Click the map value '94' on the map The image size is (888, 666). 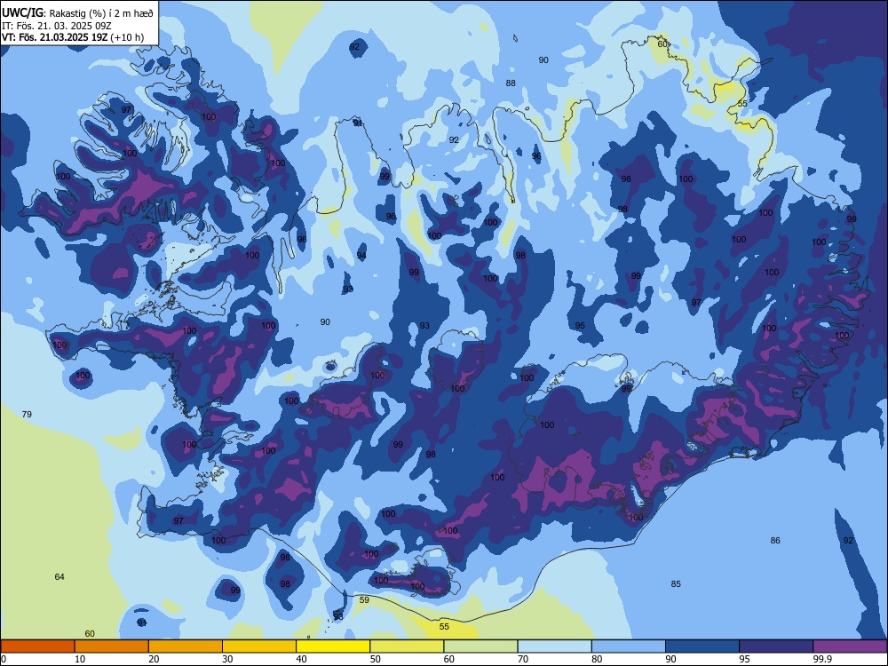[361, 256]
